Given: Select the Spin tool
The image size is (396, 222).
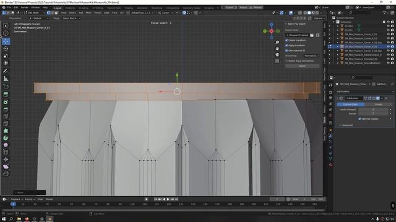Looking at the screenshot, I should click(x=6, y=138).
